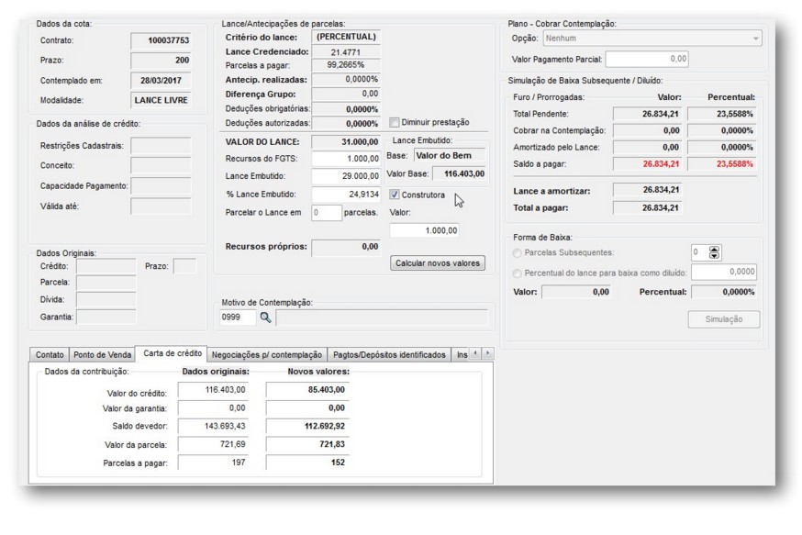Click the Capacidade Pagamento field

pyautogui.click(x=162, y=185)
